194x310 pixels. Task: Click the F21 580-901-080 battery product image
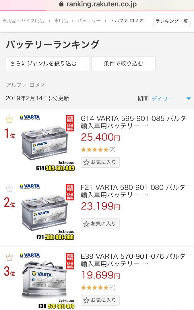(47, 212)
